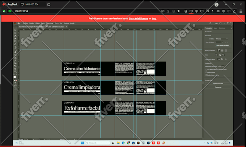Click AnyDesk download arrow circle icon

pyautogui.click(x=216, y=5)
